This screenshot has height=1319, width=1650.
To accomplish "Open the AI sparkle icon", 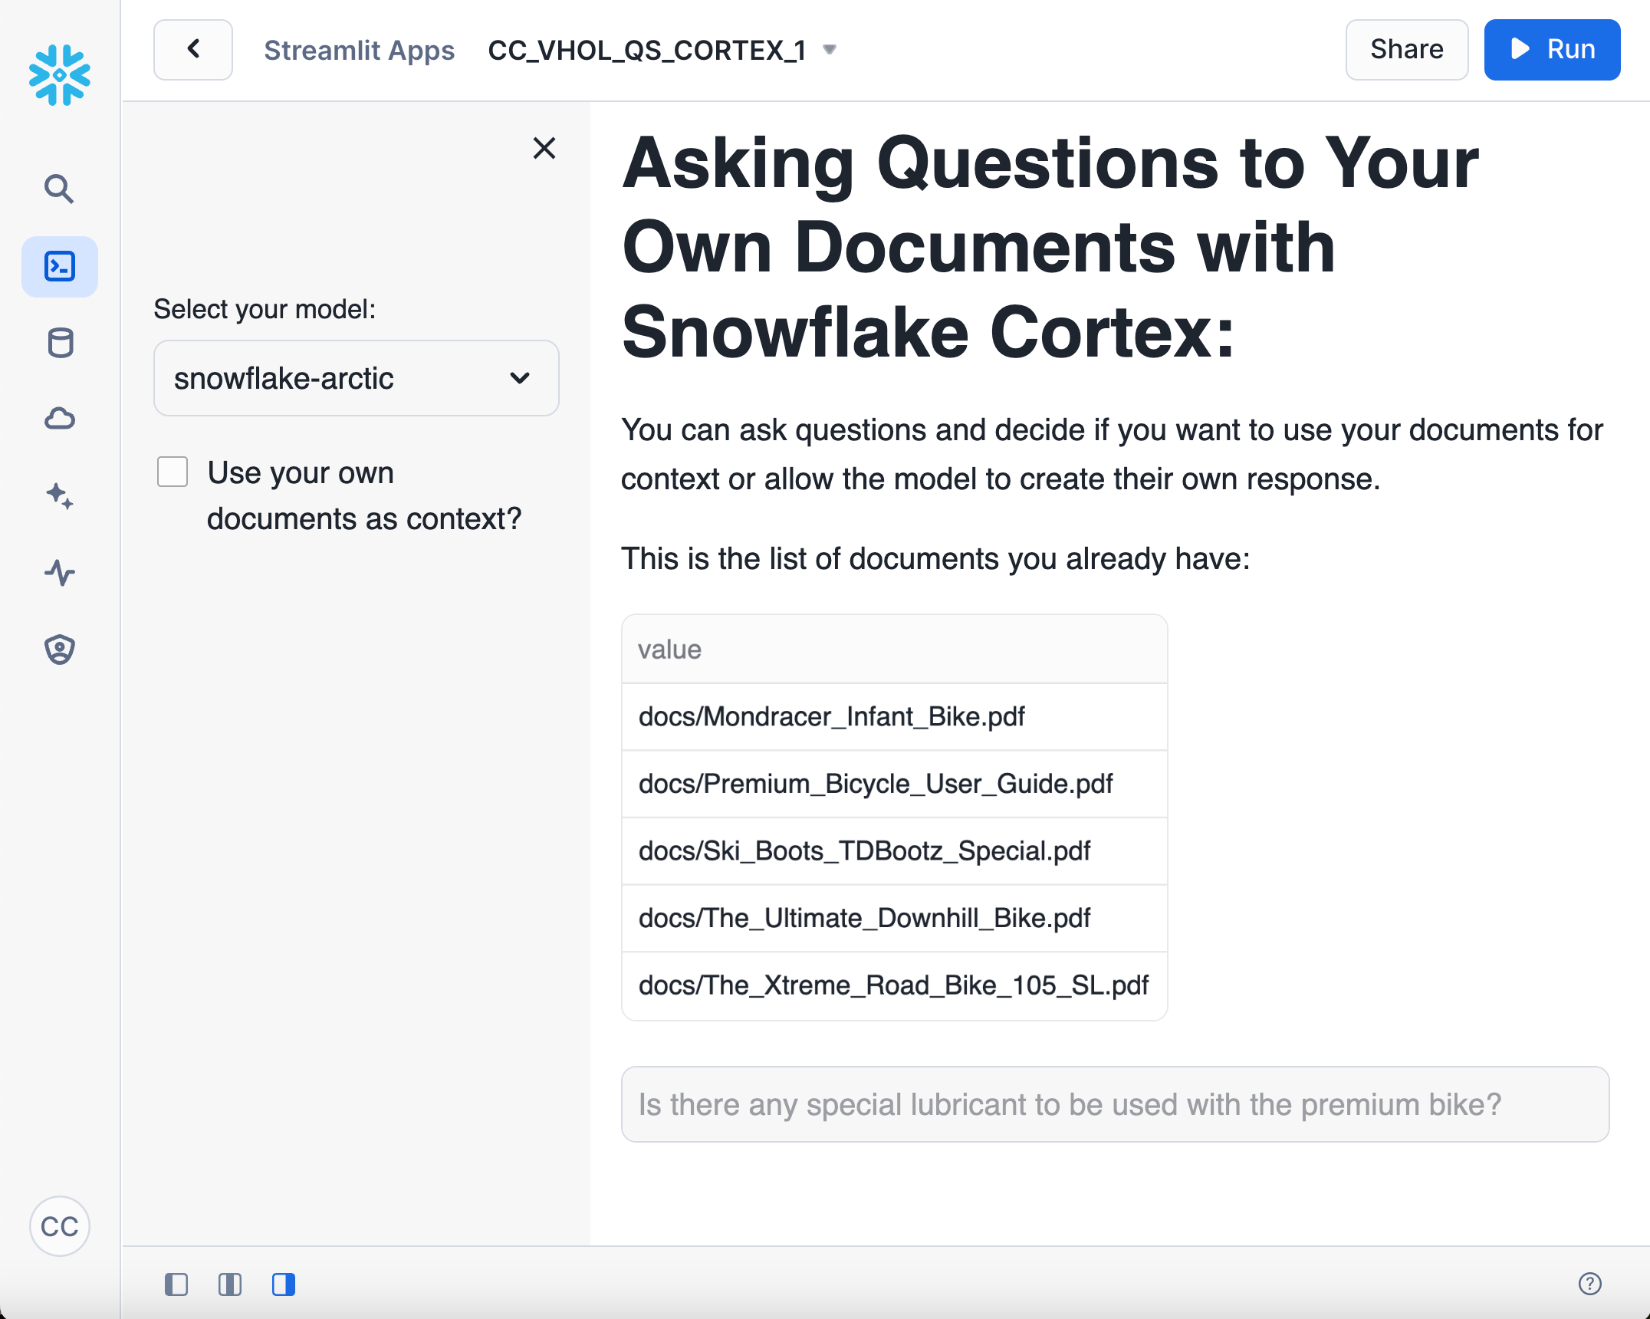I will [60, 495].
